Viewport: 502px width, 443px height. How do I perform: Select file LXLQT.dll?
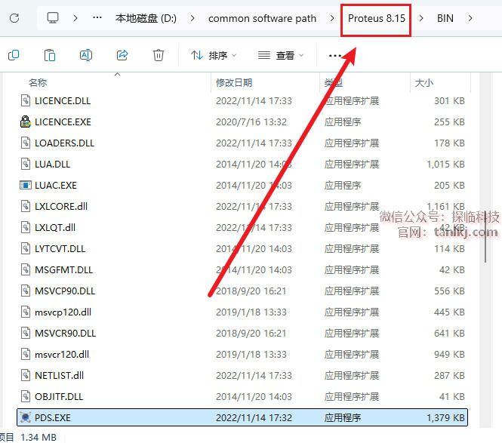242,228
